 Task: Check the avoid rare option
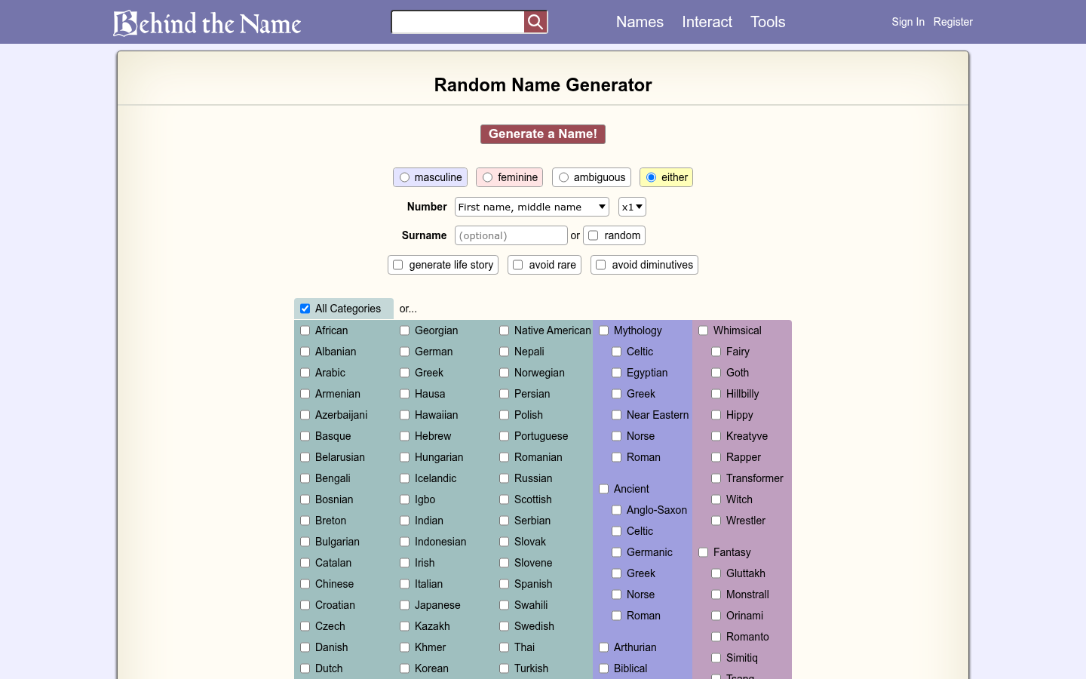(x=518, y=265)
